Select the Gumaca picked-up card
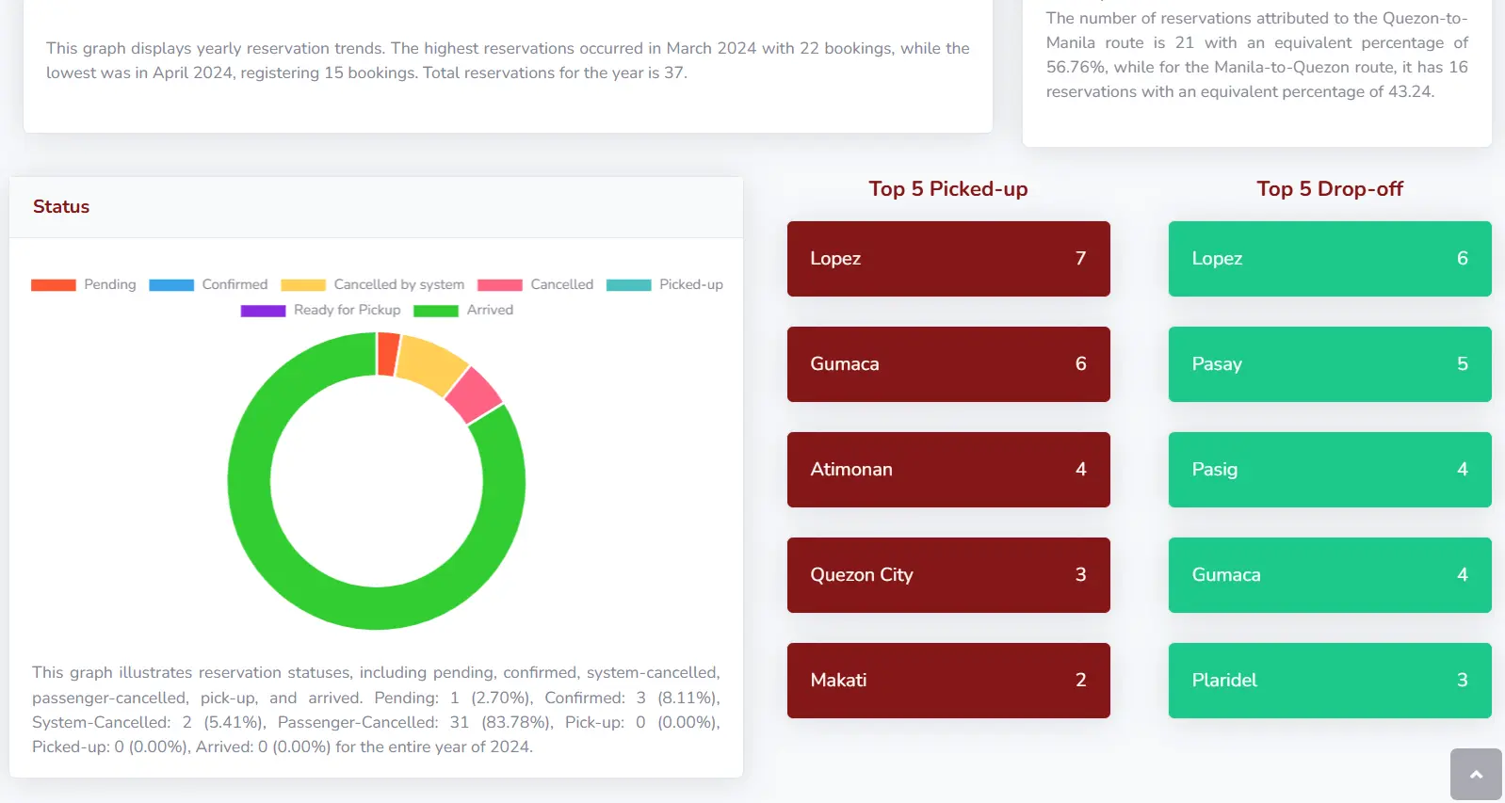Viewport: 1505px width, 803px height. pyautogui.click(x=947, y=364)
